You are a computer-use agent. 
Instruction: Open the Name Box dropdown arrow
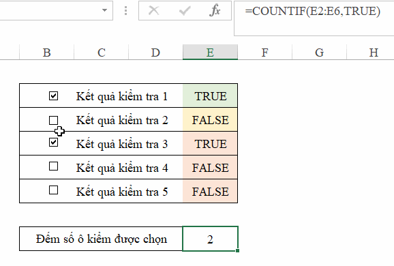click(x=104, y=10)
